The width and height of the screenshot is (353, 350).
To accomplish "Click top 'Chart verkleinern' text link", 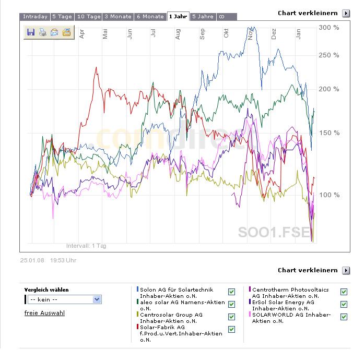I will [308, 13].
